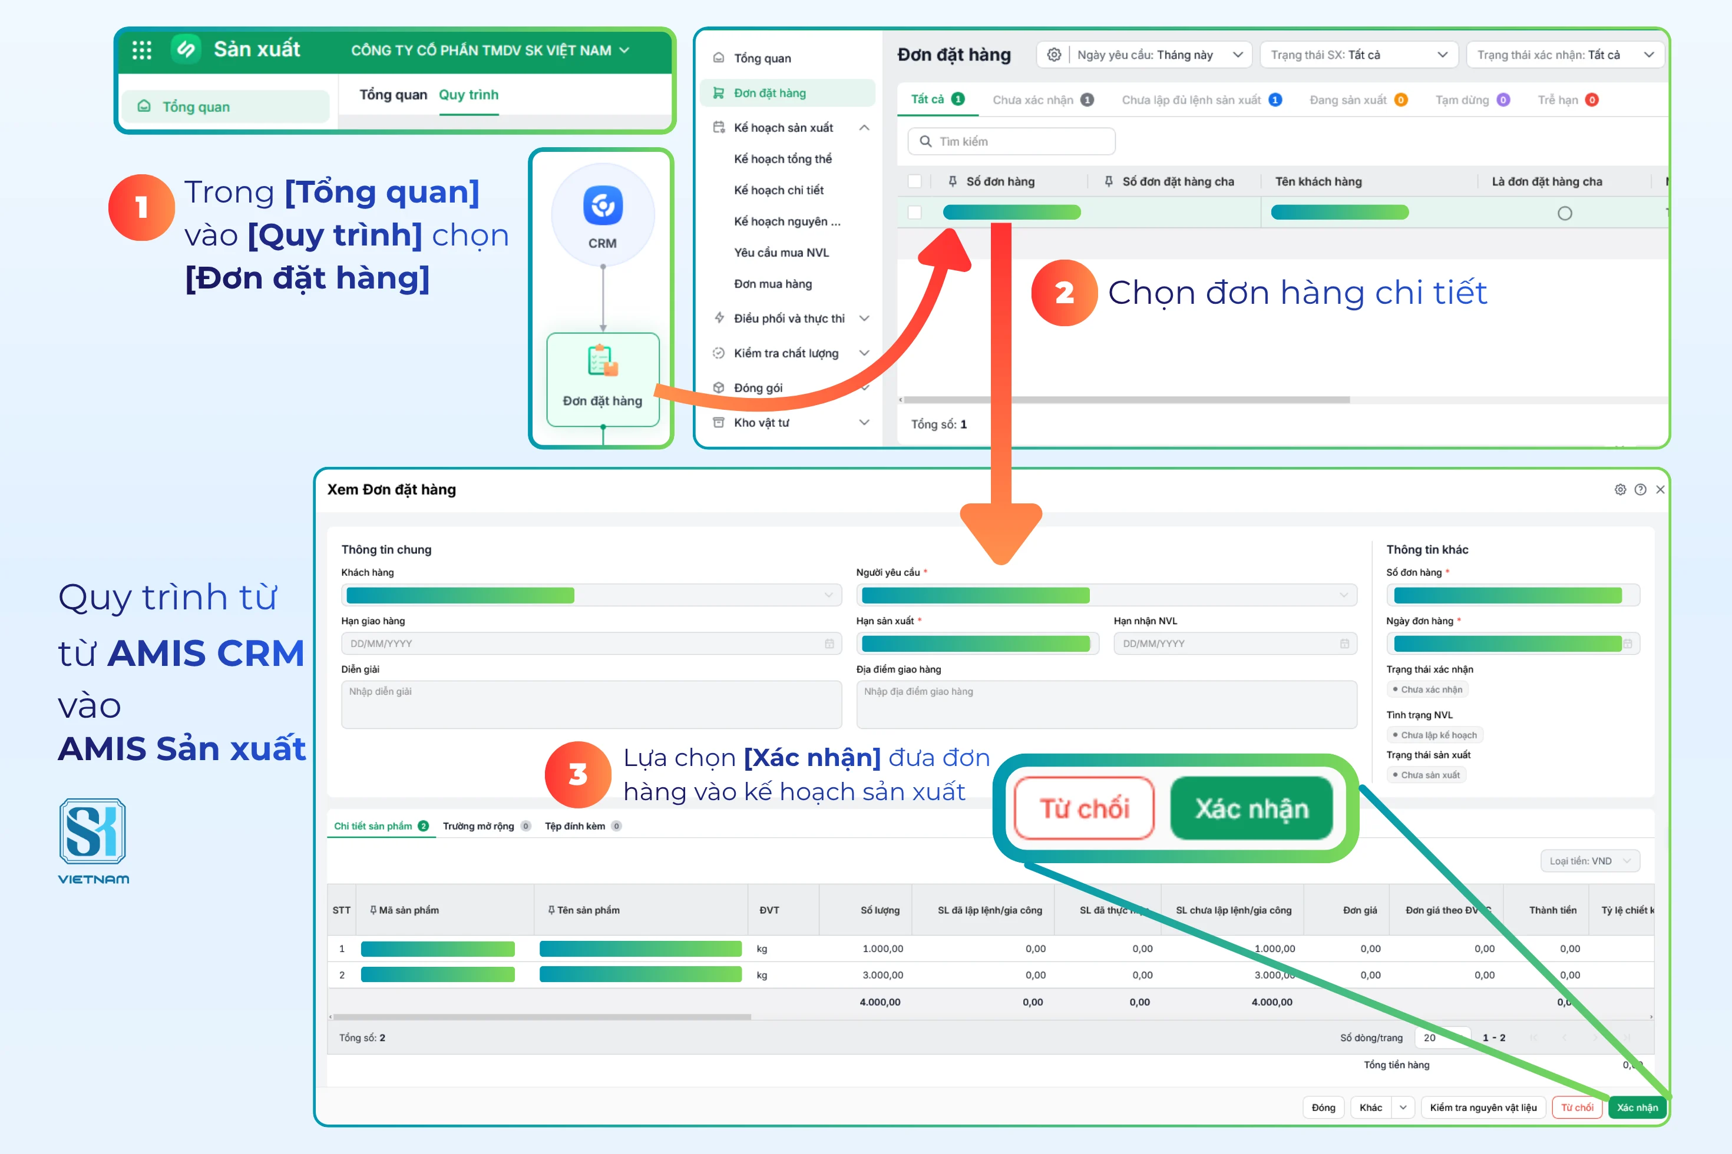This screenshot has width=1732, height=1154.
Task: Expand Kho vật tư group
Action: tap(865, 423)
